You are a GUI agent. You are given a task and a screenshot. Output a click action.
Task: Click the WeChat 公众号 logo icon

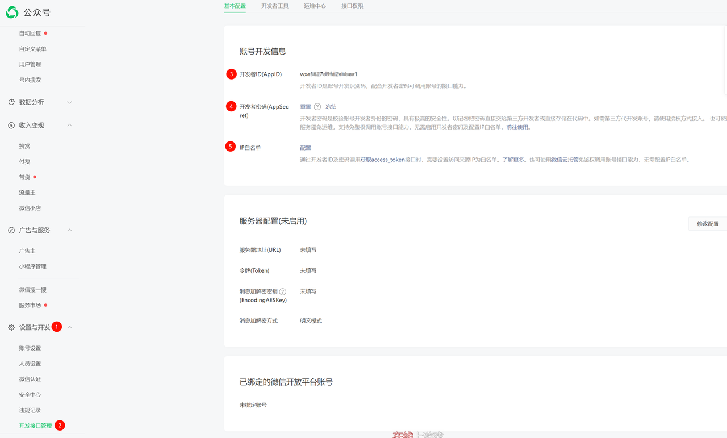(12, 12)
